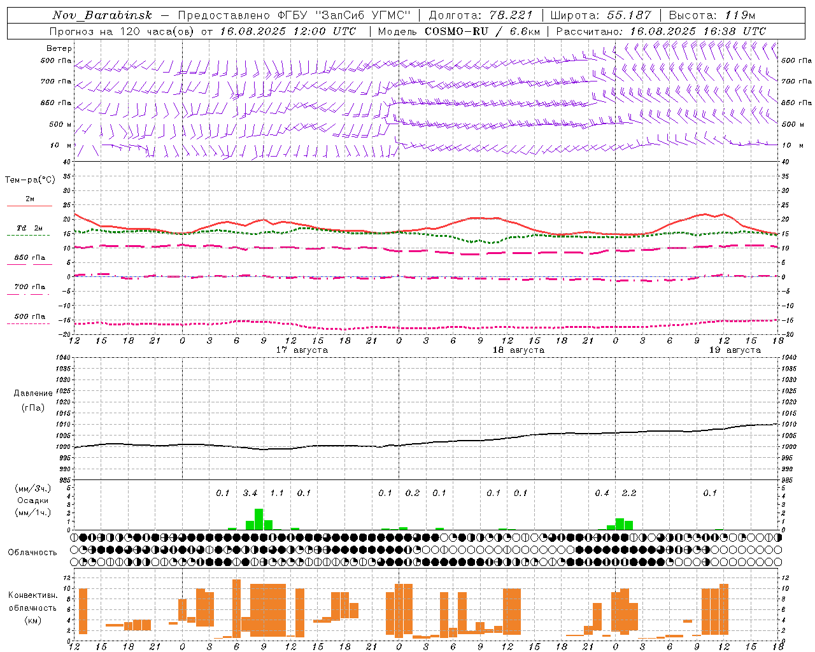815x652 pixels.
Task: Click the 1040 tick on right pressure axis
Action: coord(789,358)
